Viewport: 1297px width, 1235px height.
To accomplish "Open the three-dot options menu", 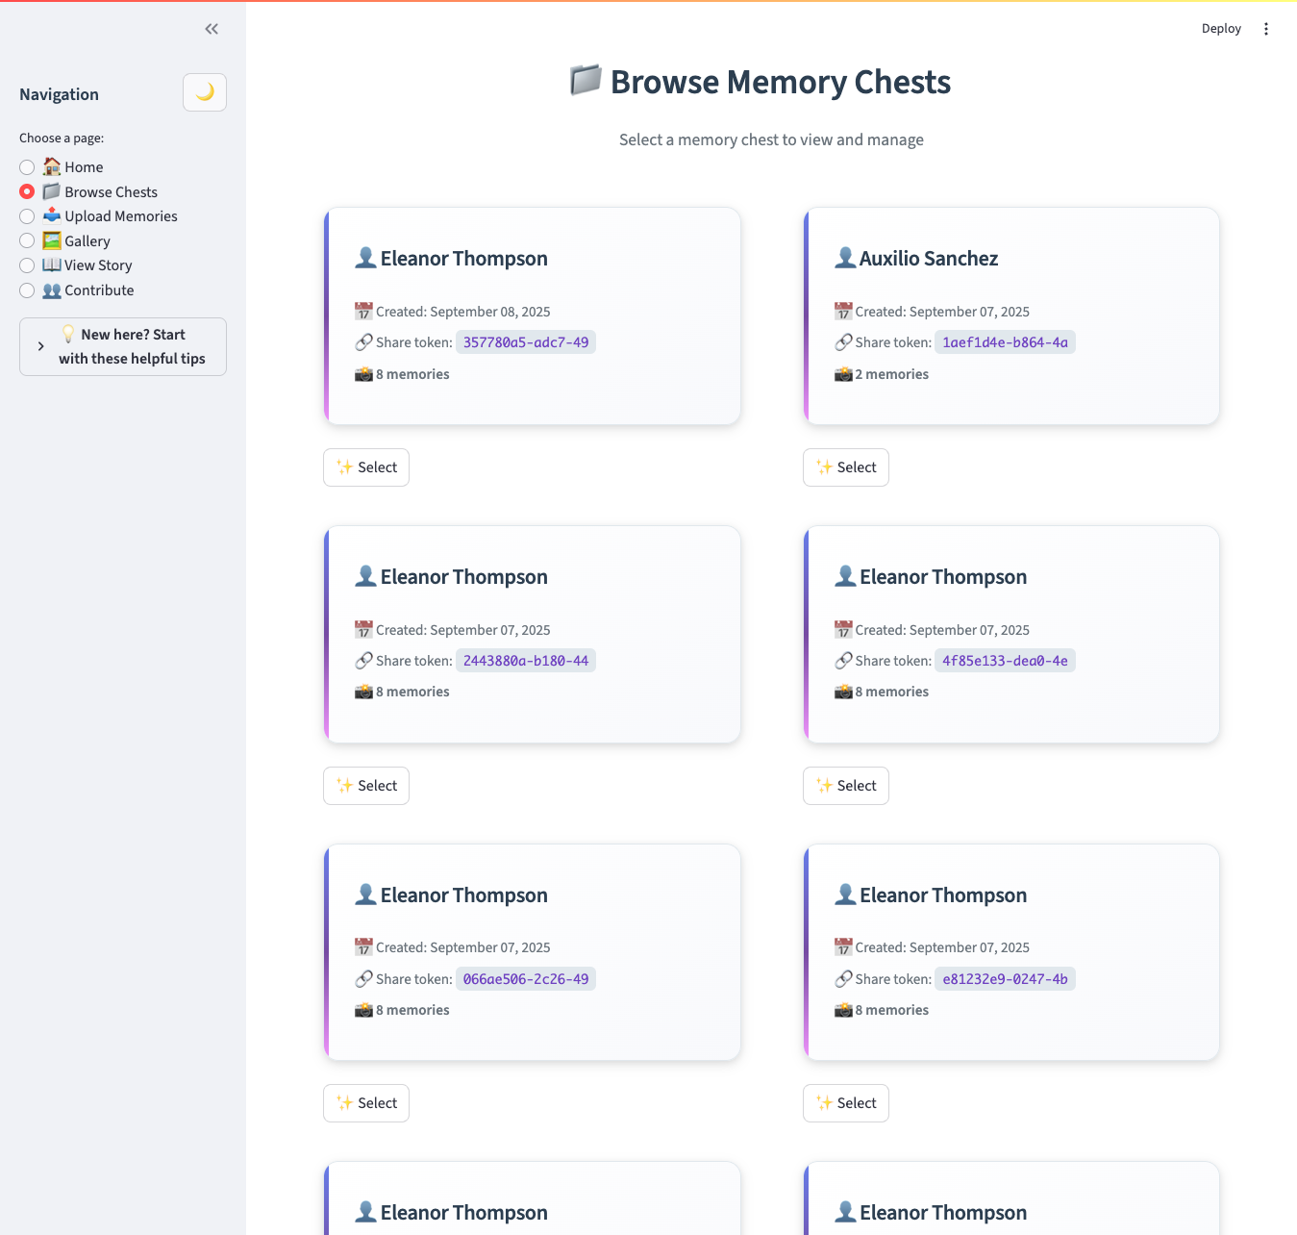I will pos(1266,28).
